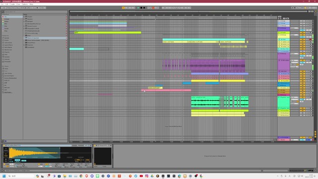Click the Windows Start button
318x179 pixels.
point(4,176)
